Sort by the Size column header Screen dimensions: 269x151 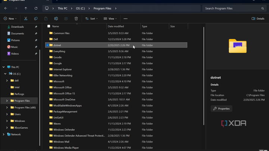pyautogui.click(x=172, y=26)
